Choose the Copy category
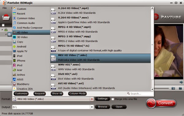The width and height of the screenshot is (184, 116). [31, 42]
